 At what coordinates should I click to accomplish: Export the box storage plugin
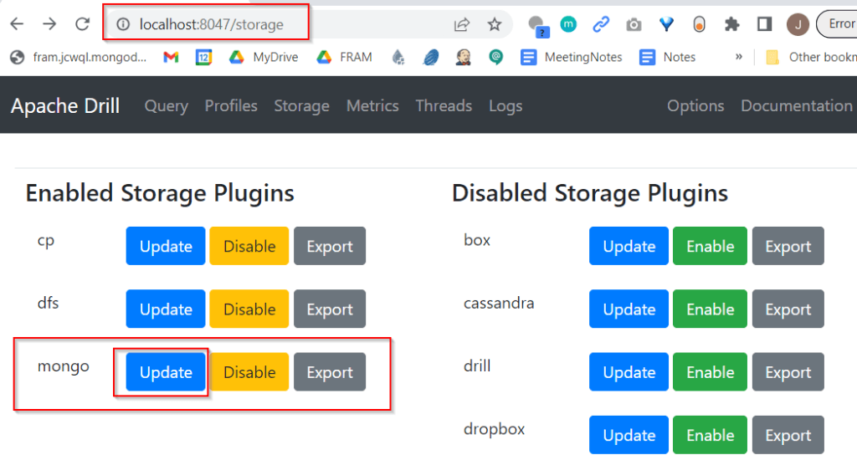[788, 246]
